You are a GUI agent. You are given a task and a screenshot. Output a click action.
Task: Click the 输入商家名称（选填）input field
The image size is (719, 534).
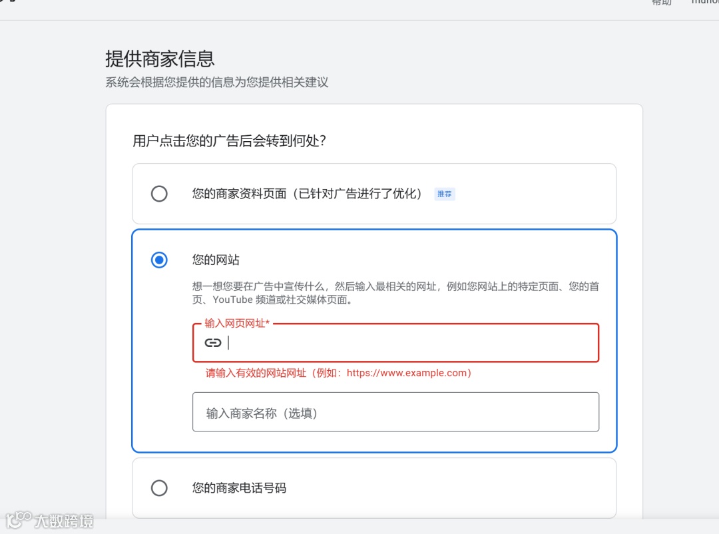tap(395, 412)
